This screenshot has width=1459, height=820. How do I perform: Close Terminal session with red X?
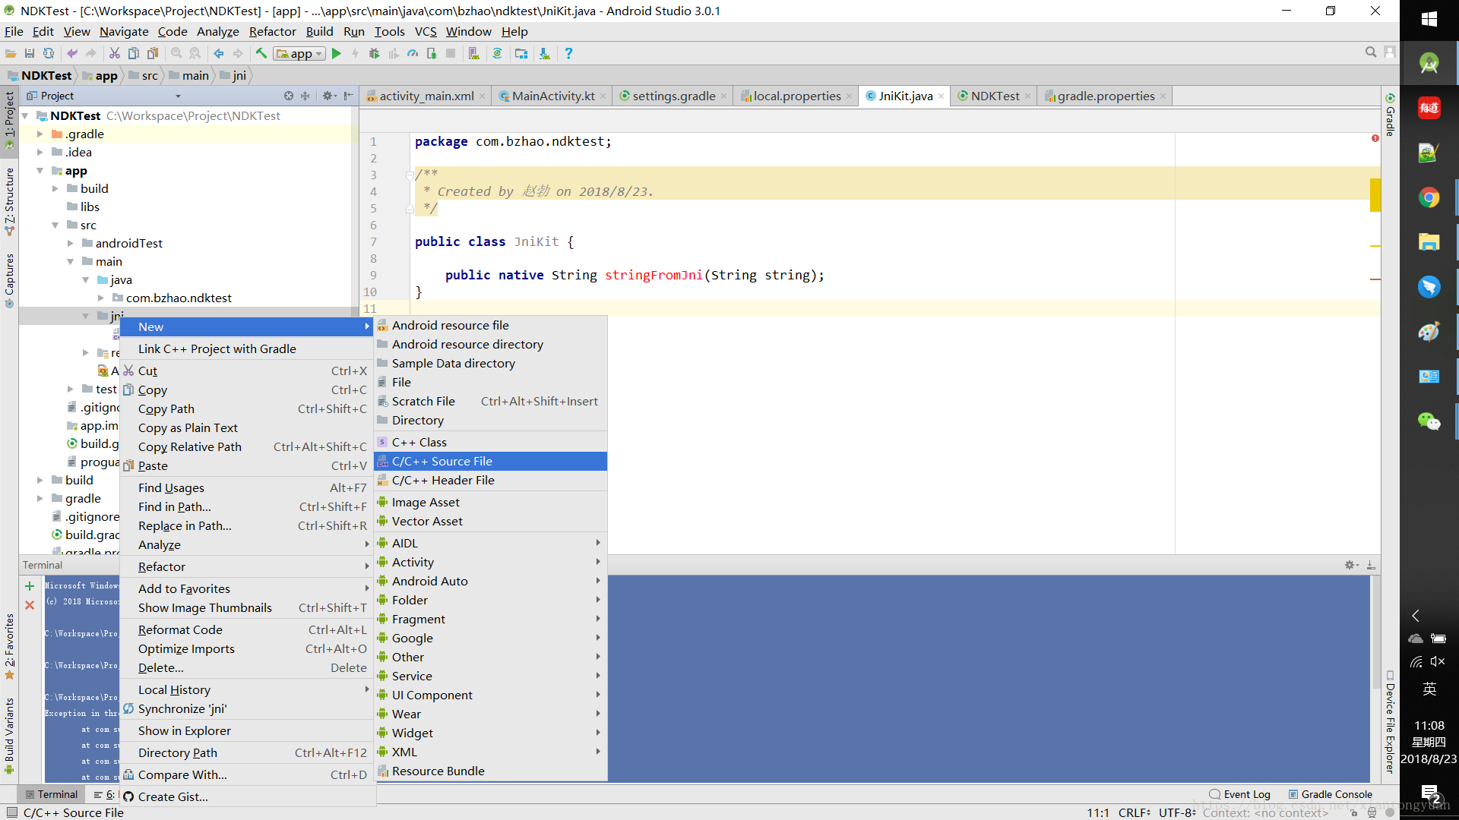click(30, 605)
